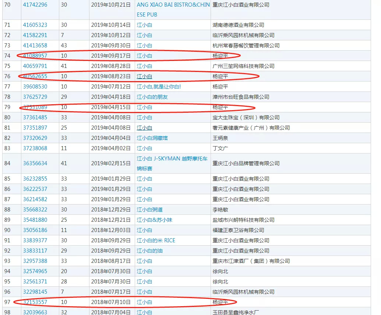Image resolution: width=381 pixels, height=315 pixels.
Task: Select applicant 湖南德德酒业有限公司
Action: click(238, 25)
